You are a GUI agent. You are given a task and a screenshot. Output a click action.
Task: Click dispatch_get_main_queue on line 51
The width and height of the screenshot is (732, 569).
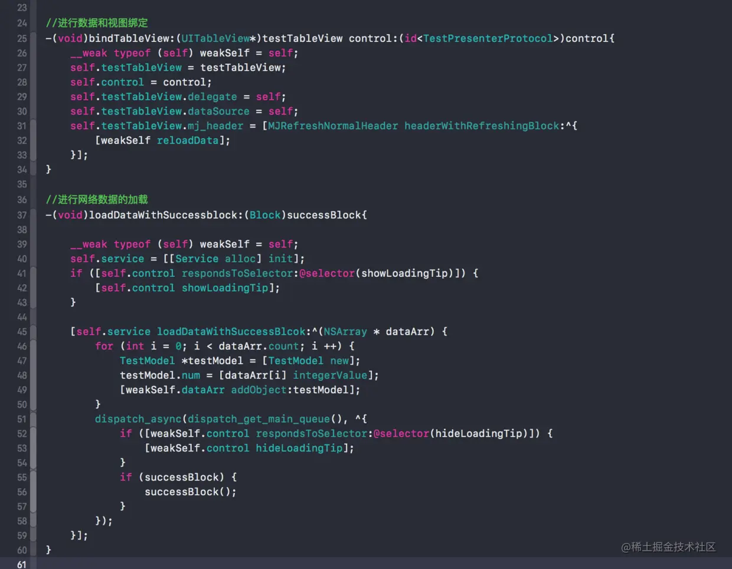[x=259, y=419]
